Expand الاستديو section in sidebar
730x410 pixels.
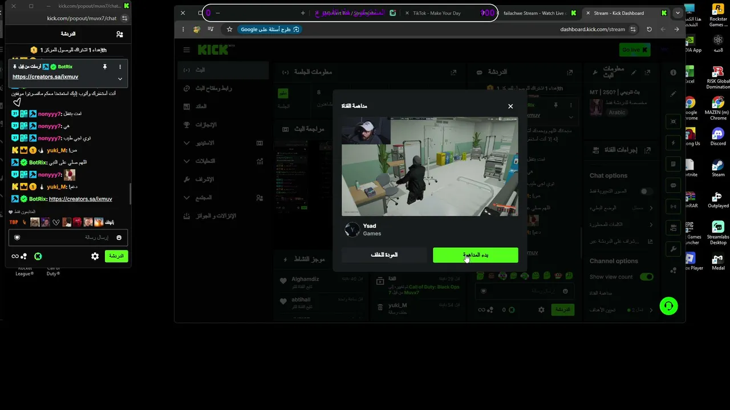click(224, 143)
